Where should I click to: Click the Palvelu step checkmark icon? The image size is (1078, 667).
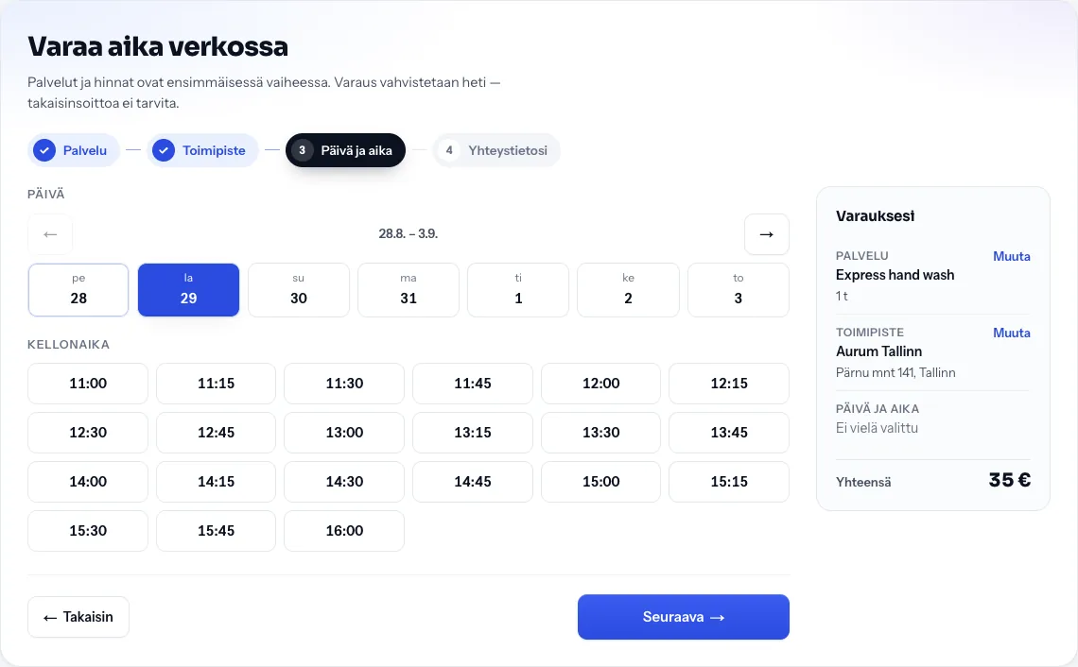pyautogui.click(x=44, y=150)
